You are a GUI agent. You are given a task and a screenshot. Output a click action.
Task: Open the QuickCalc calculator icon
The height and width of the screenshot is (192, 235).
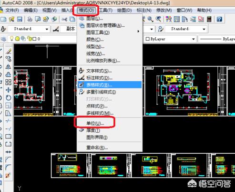pyautogui.click(x=209, y=19)
